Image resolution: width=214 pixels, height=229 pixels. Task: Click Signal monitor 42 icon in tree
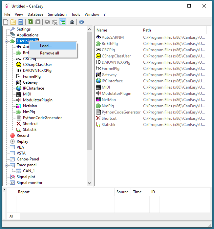point(12,183)
